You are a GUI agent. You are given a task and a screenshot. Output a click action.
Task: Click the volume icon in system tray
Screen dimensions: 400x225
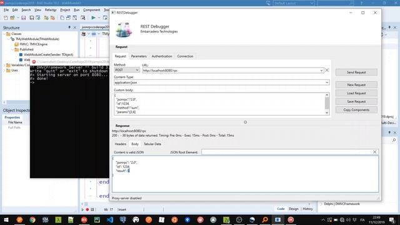tap(348, 219)
